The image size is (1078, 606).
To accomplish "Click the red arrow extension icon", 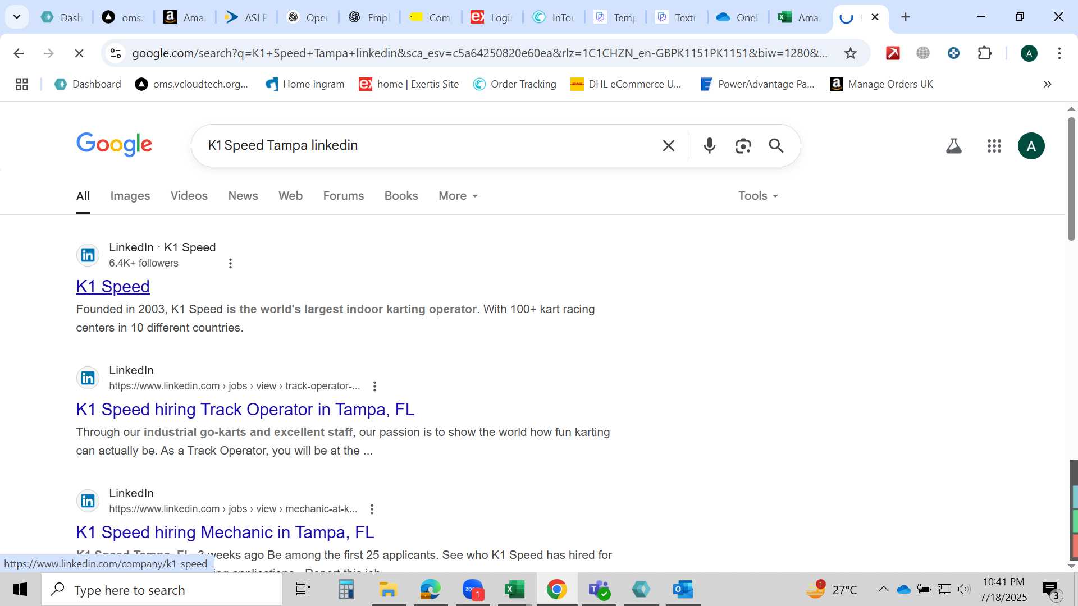I will coord(893,53).
